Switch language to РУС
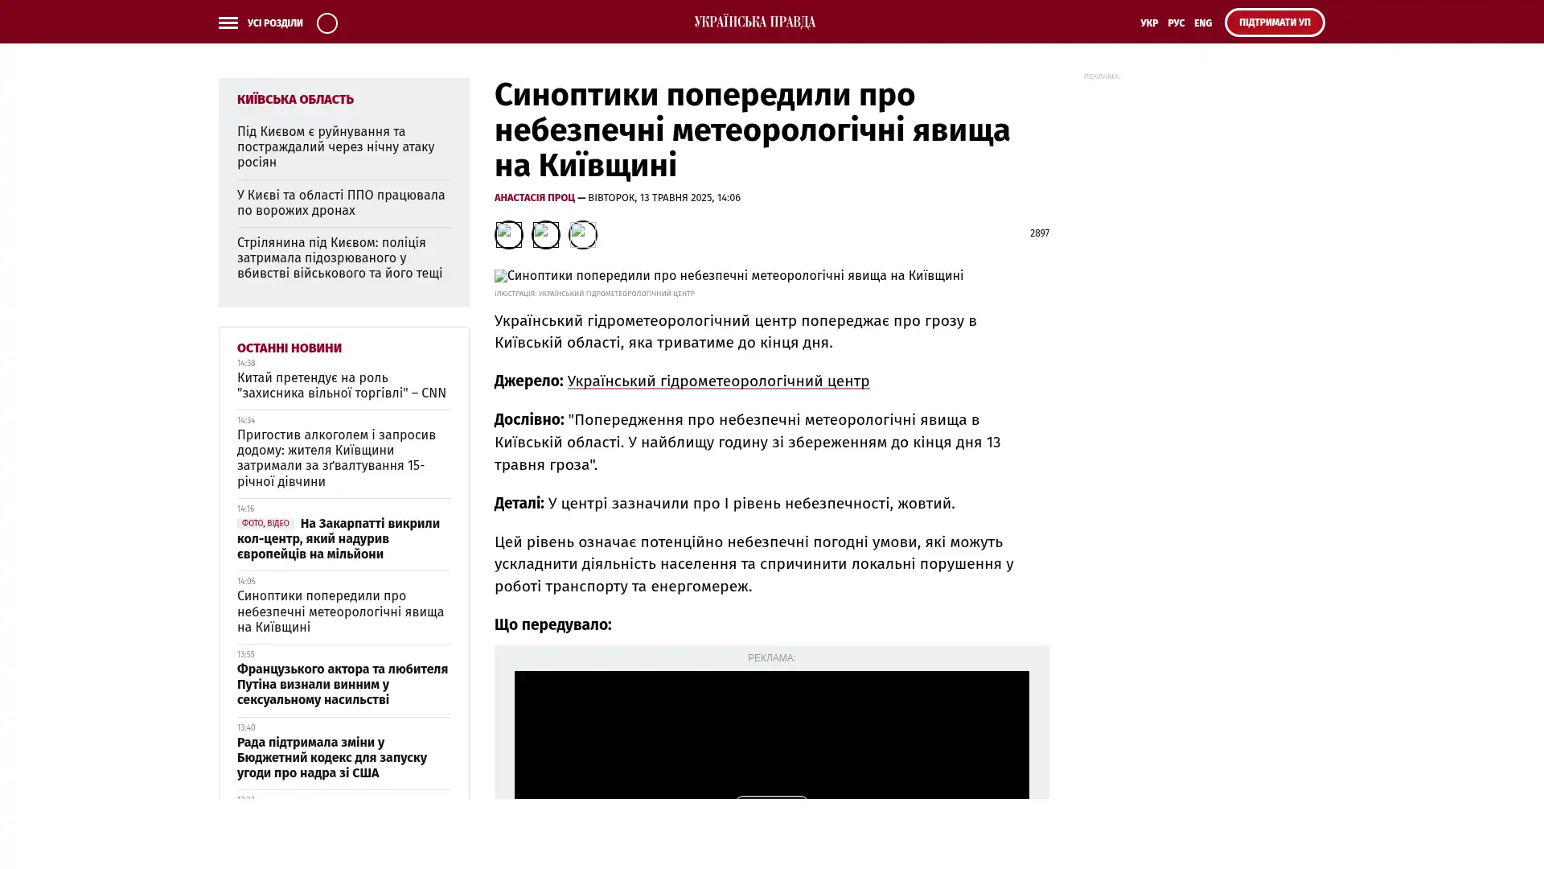 tap(1176, 23)
